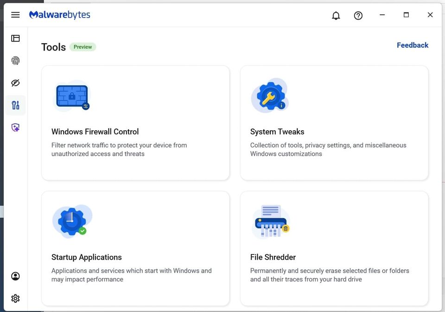Image resolution: width=445 pixels, height=312 pixels.
Task: Open the Dashboard panel icon in sidebar
Action: click(x=15, y=38)
